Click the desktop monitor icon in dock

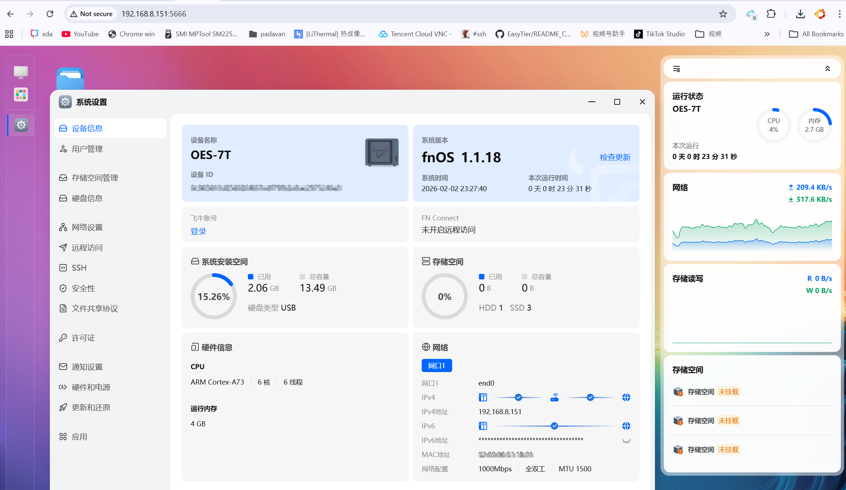21,72
